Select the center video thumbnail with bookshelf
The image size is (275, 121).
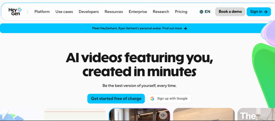click(139, 115)
